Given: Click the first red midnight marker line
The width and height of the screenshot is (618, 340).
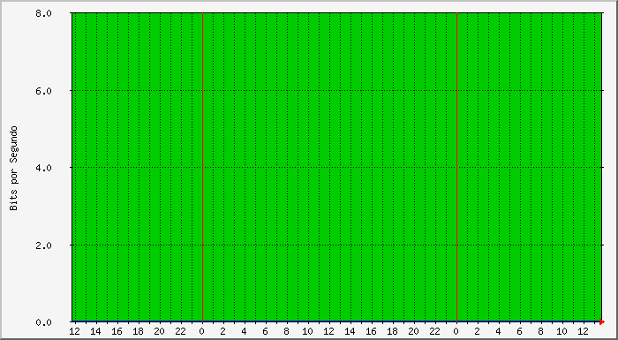Looking at the screenshot, I should pyautogui.click(x=202, y=167).
